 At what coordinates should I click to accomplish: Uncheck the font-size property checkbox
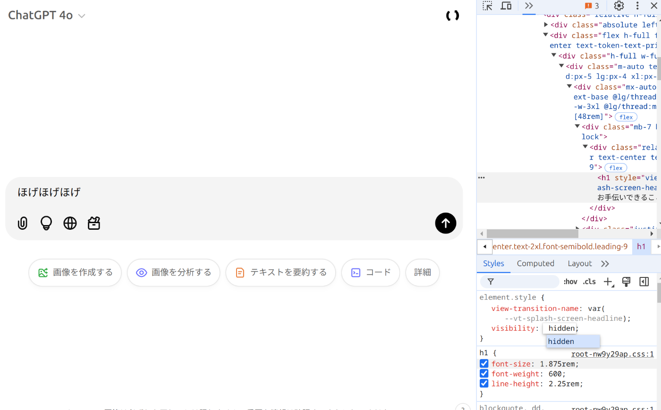(x=484, y=364)
